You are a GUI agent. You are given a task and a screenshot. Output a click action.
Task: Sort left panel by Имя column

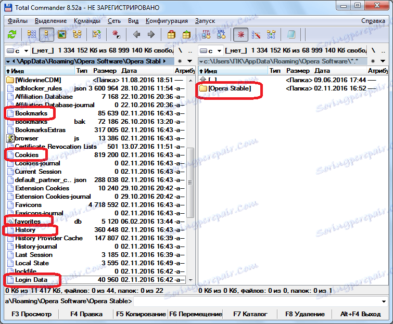tap(40, 71)
